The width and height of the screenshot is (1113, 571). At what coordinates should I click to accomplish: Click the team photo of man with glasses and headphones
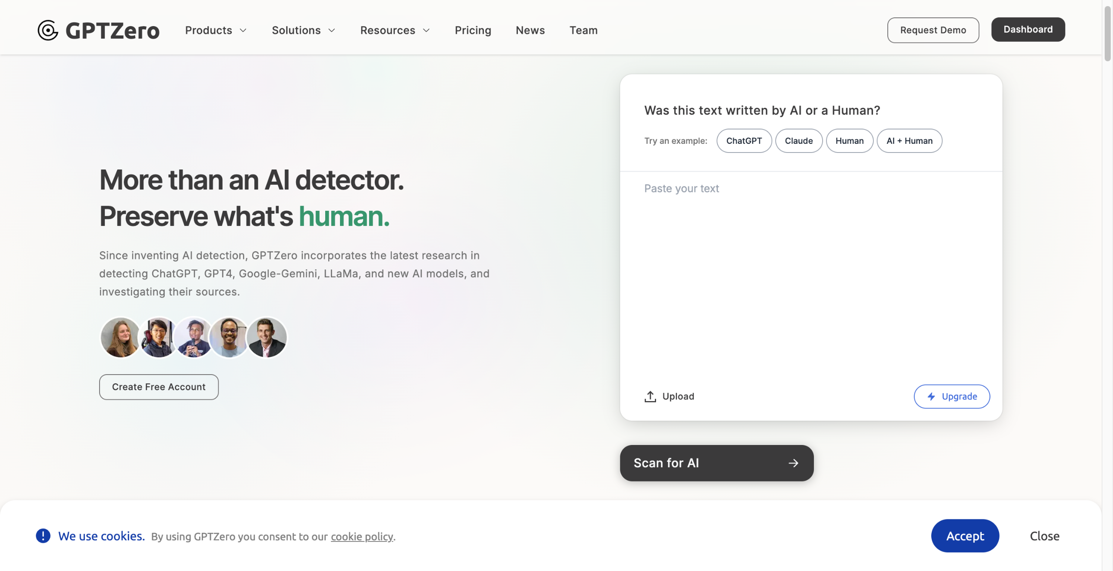point(157,338)
